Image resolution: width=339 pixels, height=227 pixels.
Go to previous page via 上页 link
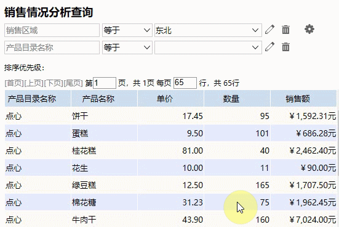(34, 83)
